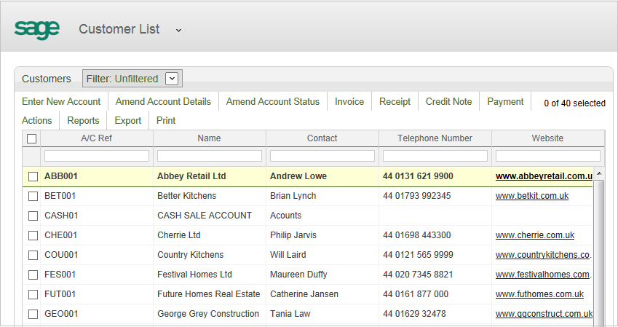The image size is (618, 327).
Task: Click the vertical scrollbar thumb of the customer table
Action: click(599, 253)
